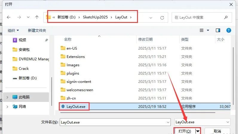This screenshot has width=238, height=134.
Task: Open address bar history dropdown
Action: [151, 18]
